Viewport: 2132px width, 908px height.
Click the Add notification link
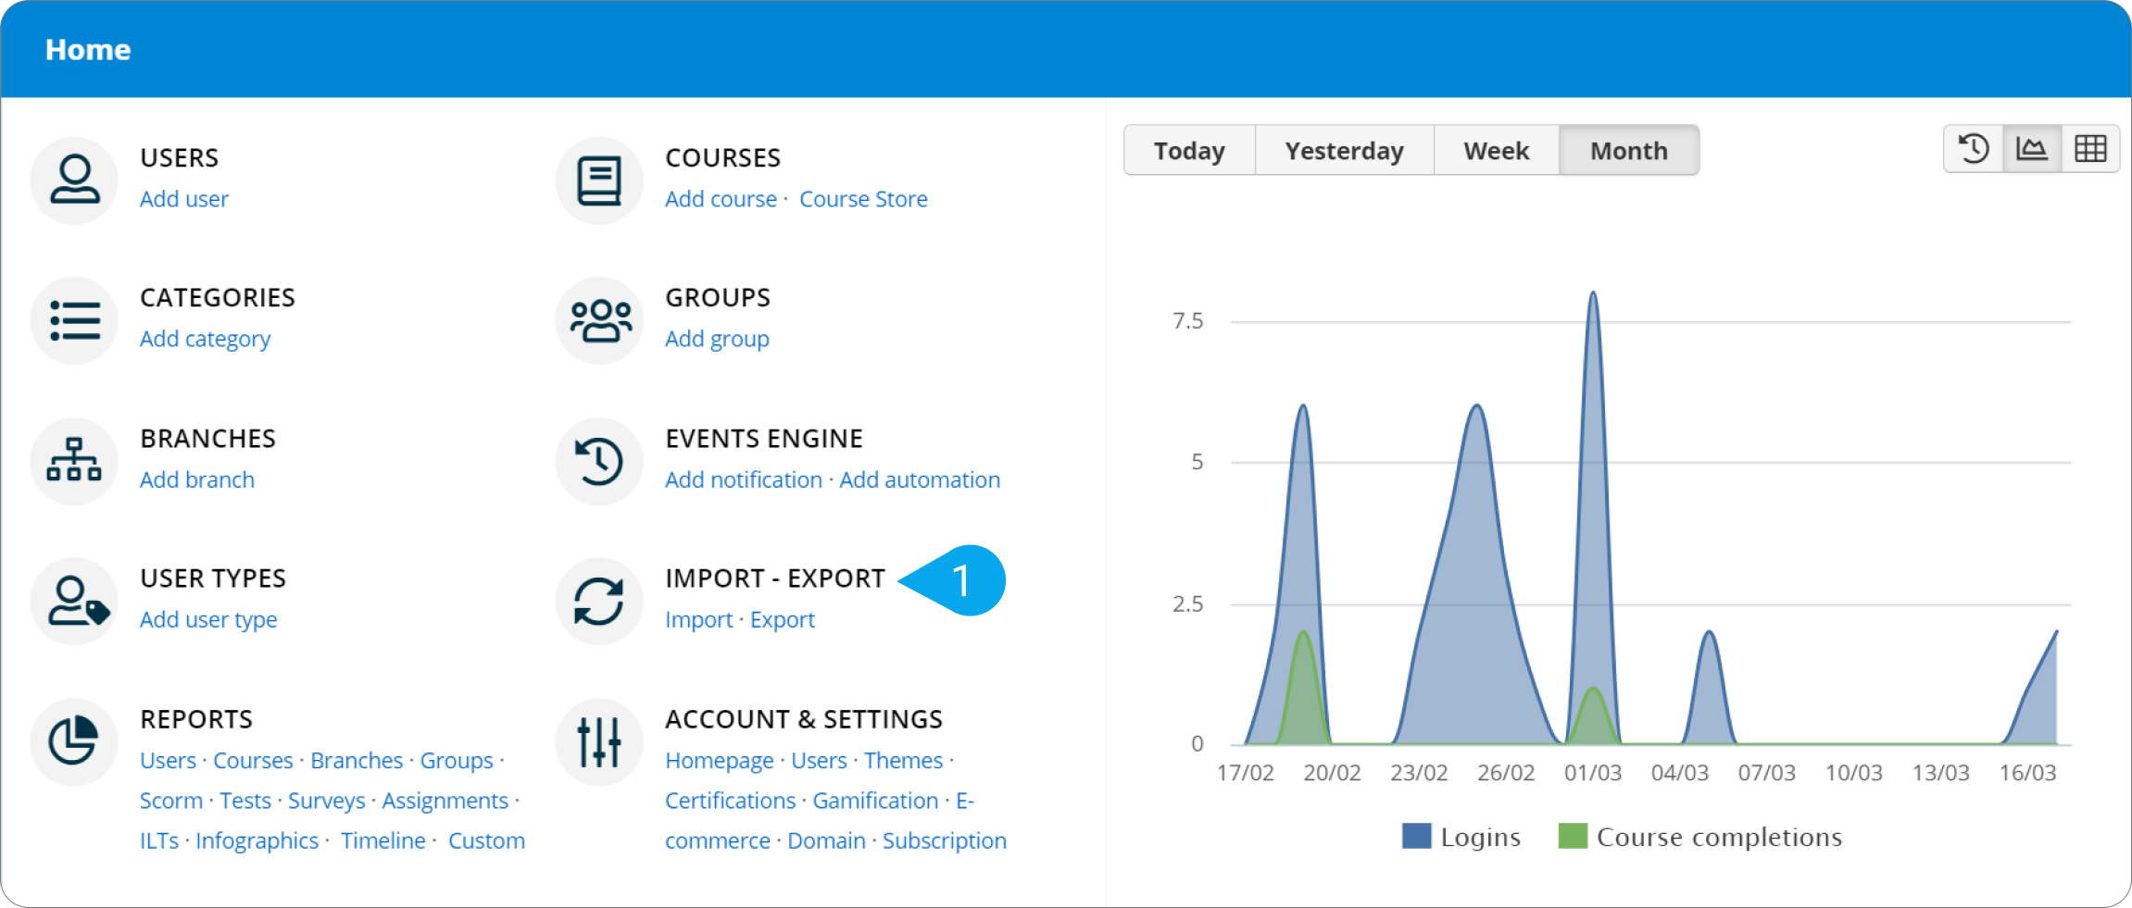coord(744,479)
